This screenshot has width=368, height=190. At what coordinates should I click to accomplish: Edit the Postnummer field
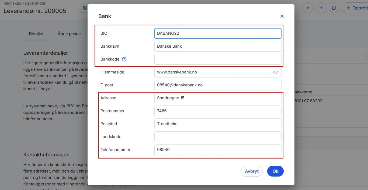pos(218,111)
